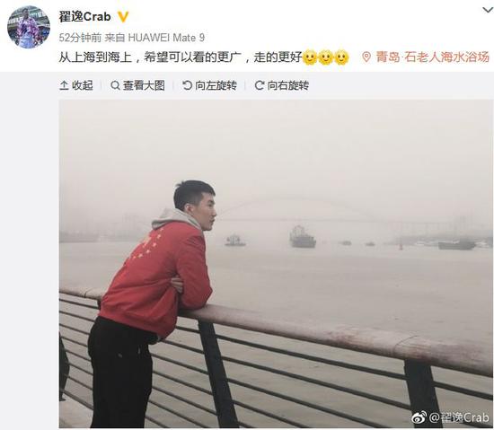Screen dimensions: 494x430
Task: Click the first smiling sun emoji
Action: (x=310, y=57)
